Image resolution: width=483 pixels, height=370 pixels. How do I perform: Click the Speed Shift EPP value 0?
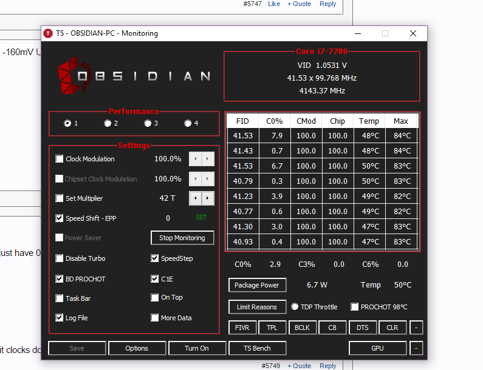click(168, 218)
